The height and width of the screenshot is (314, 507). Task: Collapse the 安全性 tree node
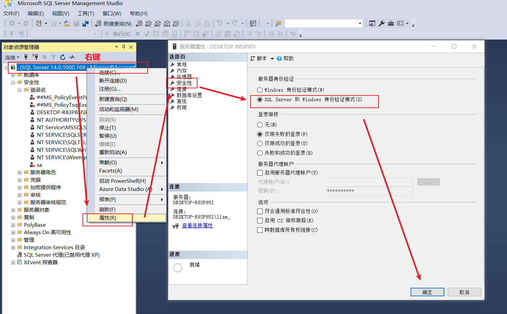pos(13,83)
